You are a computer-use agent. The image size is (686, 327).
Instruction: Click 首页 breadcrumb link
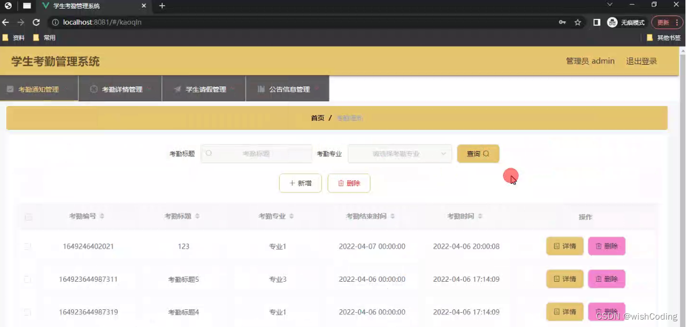coord(317,118)
